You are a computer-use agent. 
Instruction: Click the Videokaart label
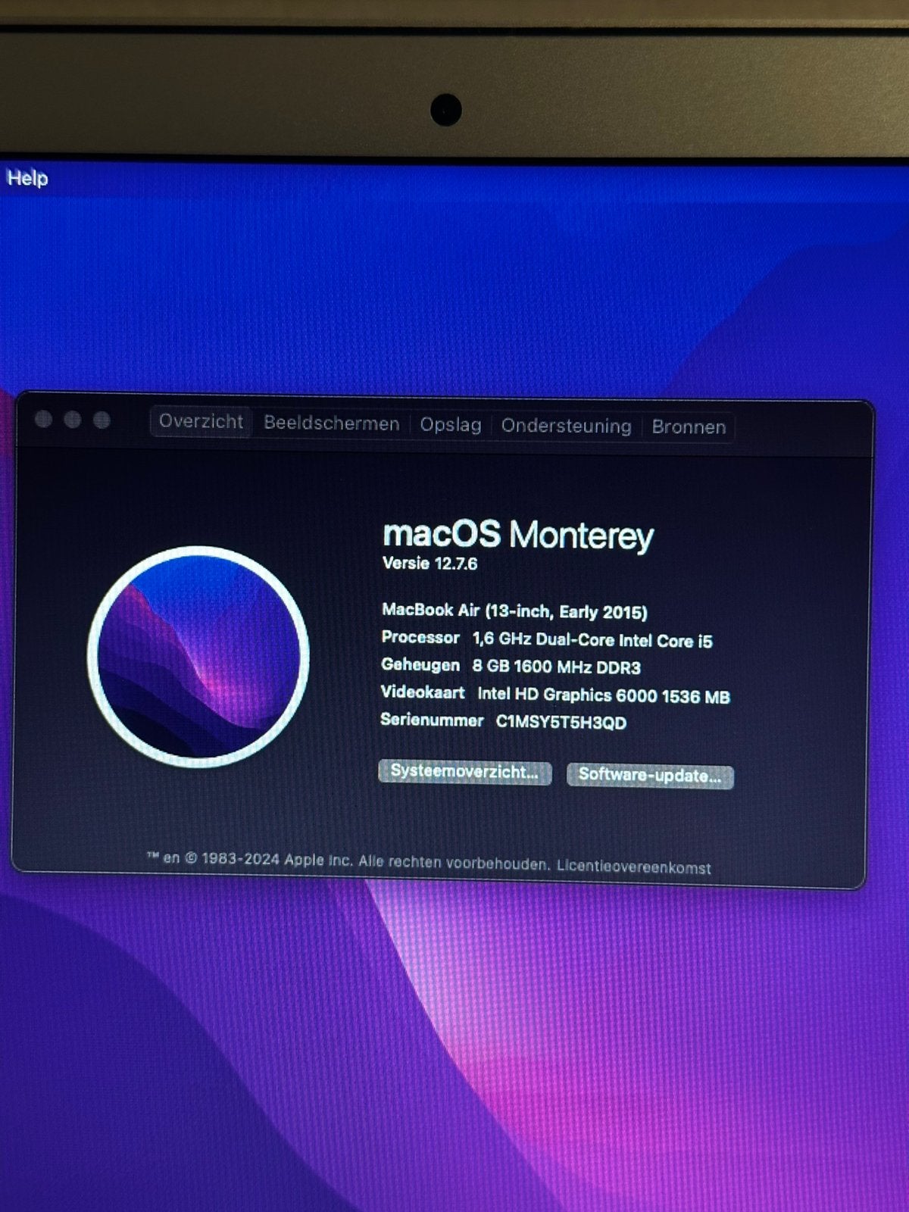pos(423,692)
